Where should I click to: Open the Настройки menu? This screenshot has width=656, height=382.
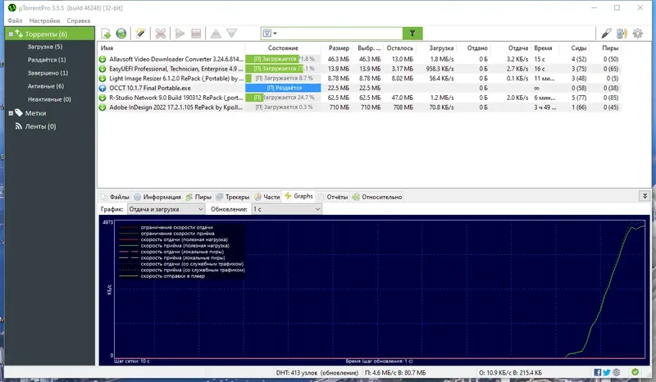click(44, 20)
